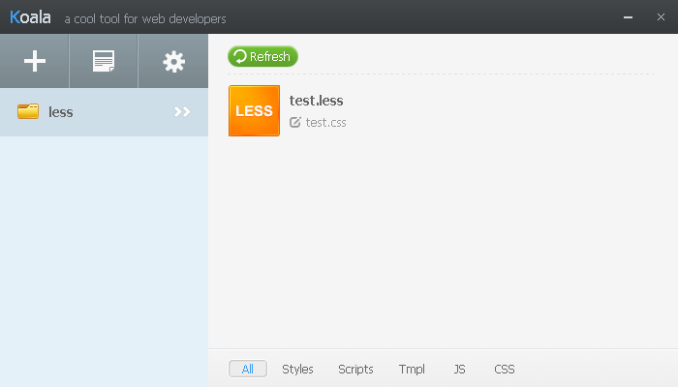Minimize the Koala window

click(631, 16)
